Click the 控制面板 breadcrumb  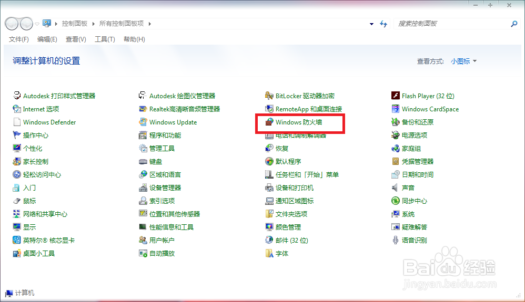click(74, 24)
